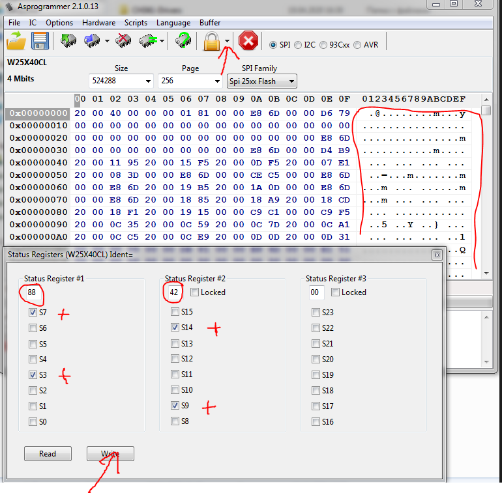Click the read chip icon
This screenshot has height=493, width=502.
click(68, 42)
